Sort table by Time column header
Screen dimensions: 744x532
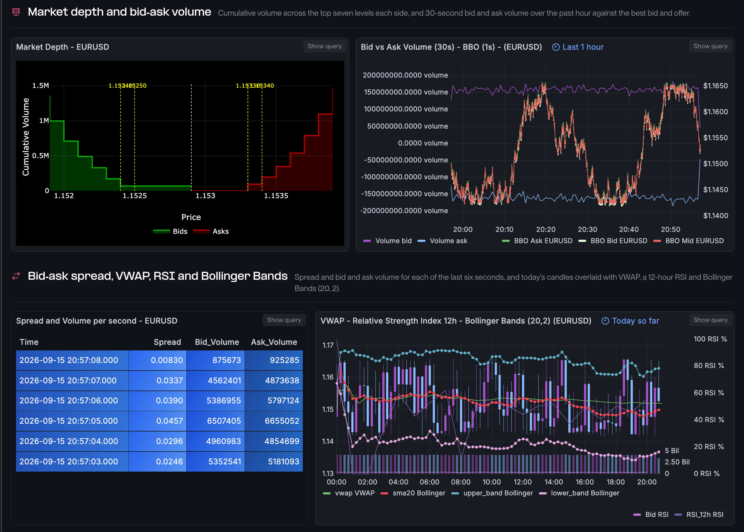pyautogui.click(x=29, y=342)
